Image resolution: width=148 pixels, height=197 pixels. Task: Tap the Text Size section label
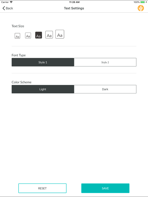18,26
